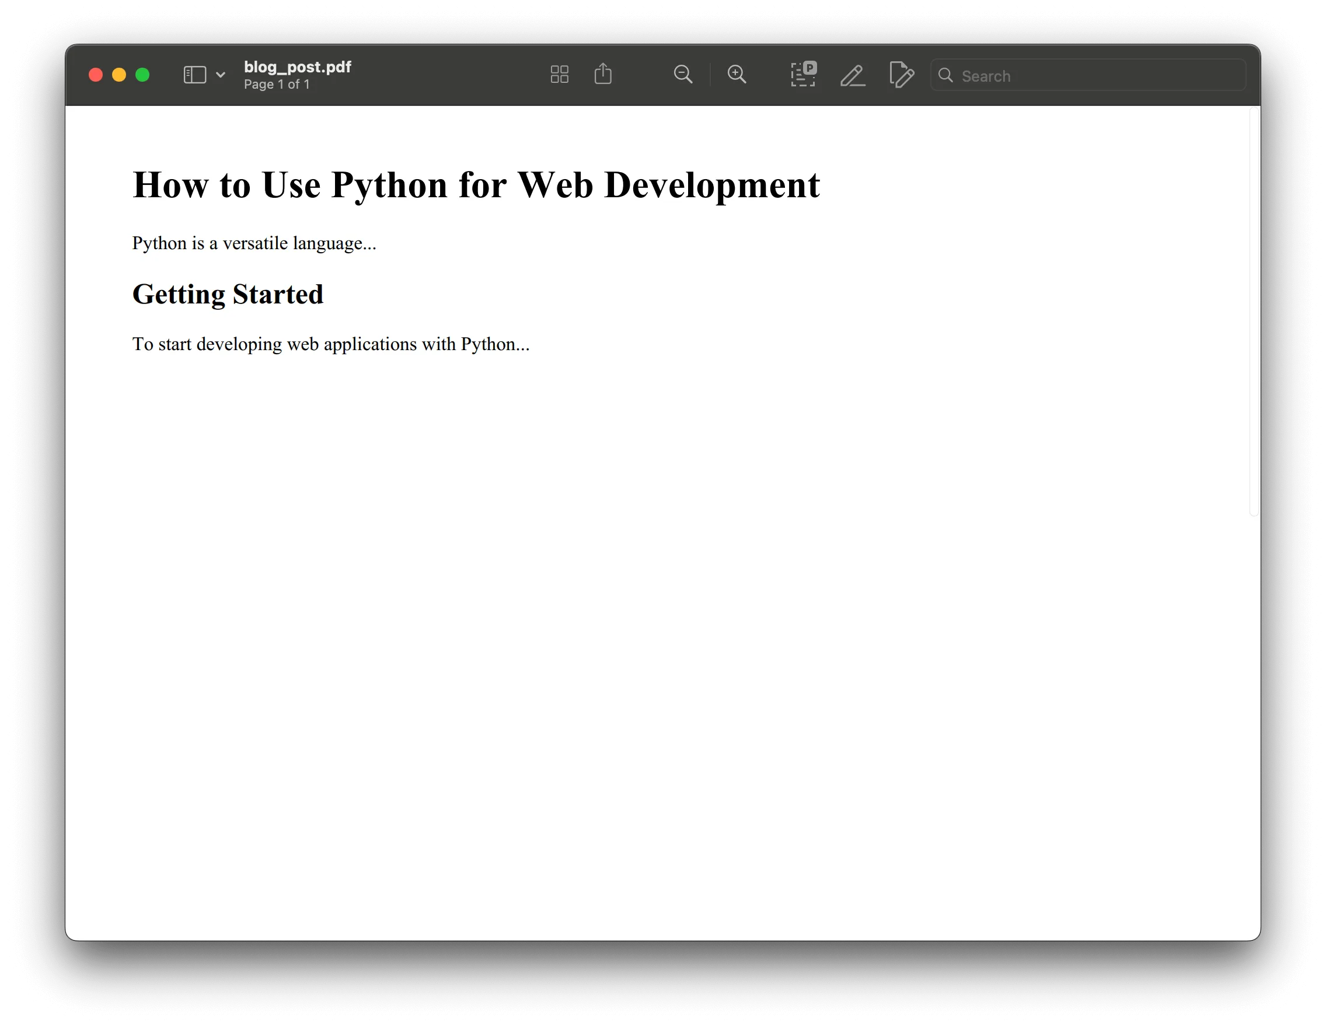Toggle the sidebar visibility
Viewport: 1326px width, 1027px height.
click(194, 74)
